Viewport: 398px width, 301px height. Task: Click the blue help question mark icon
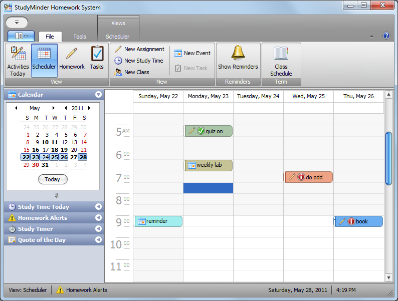(x=386, y=36)
